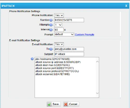
Task: Click the info icon left of the email body
Action: (x=32, y=59)
